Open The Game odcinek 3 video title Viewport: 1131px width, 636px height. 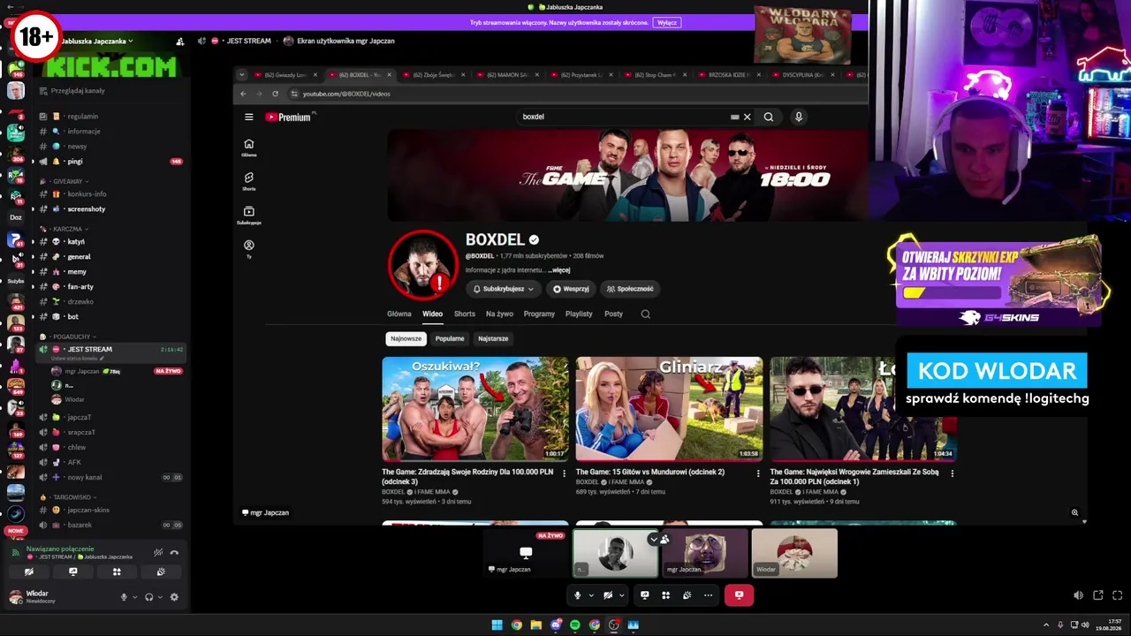(x=467, y=476)
